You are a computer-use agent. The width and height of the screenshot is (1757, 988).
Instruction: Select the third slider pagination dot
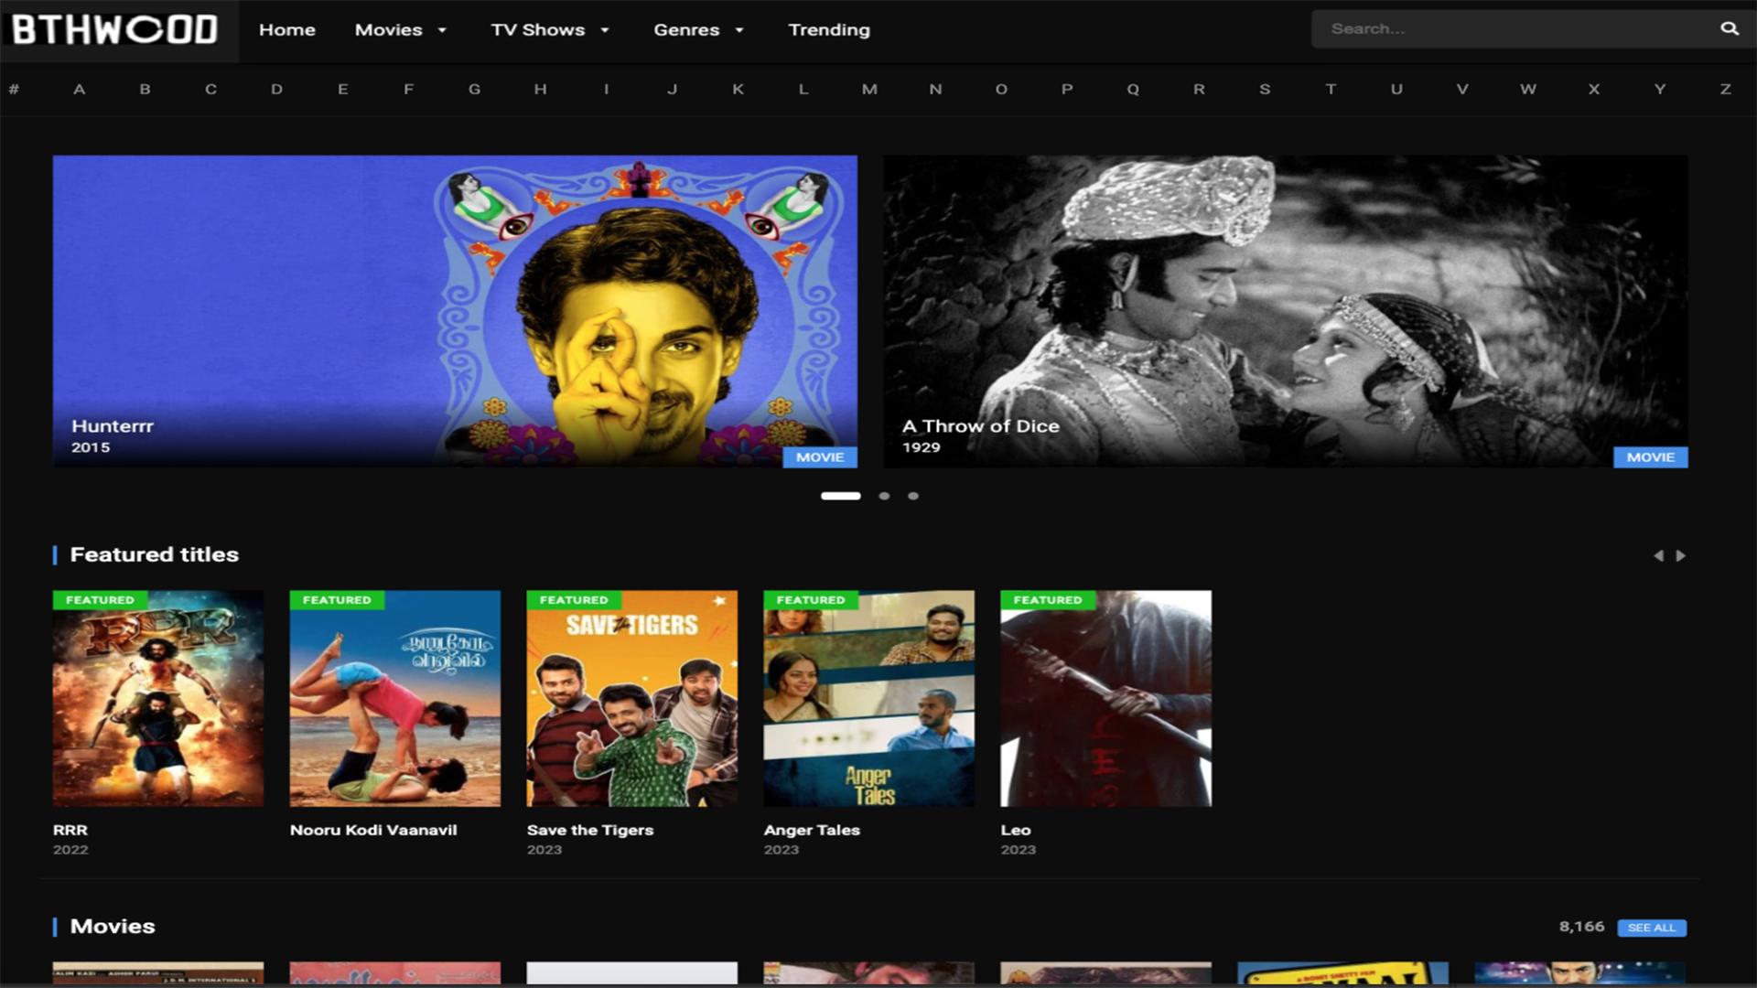click(913, 496)
